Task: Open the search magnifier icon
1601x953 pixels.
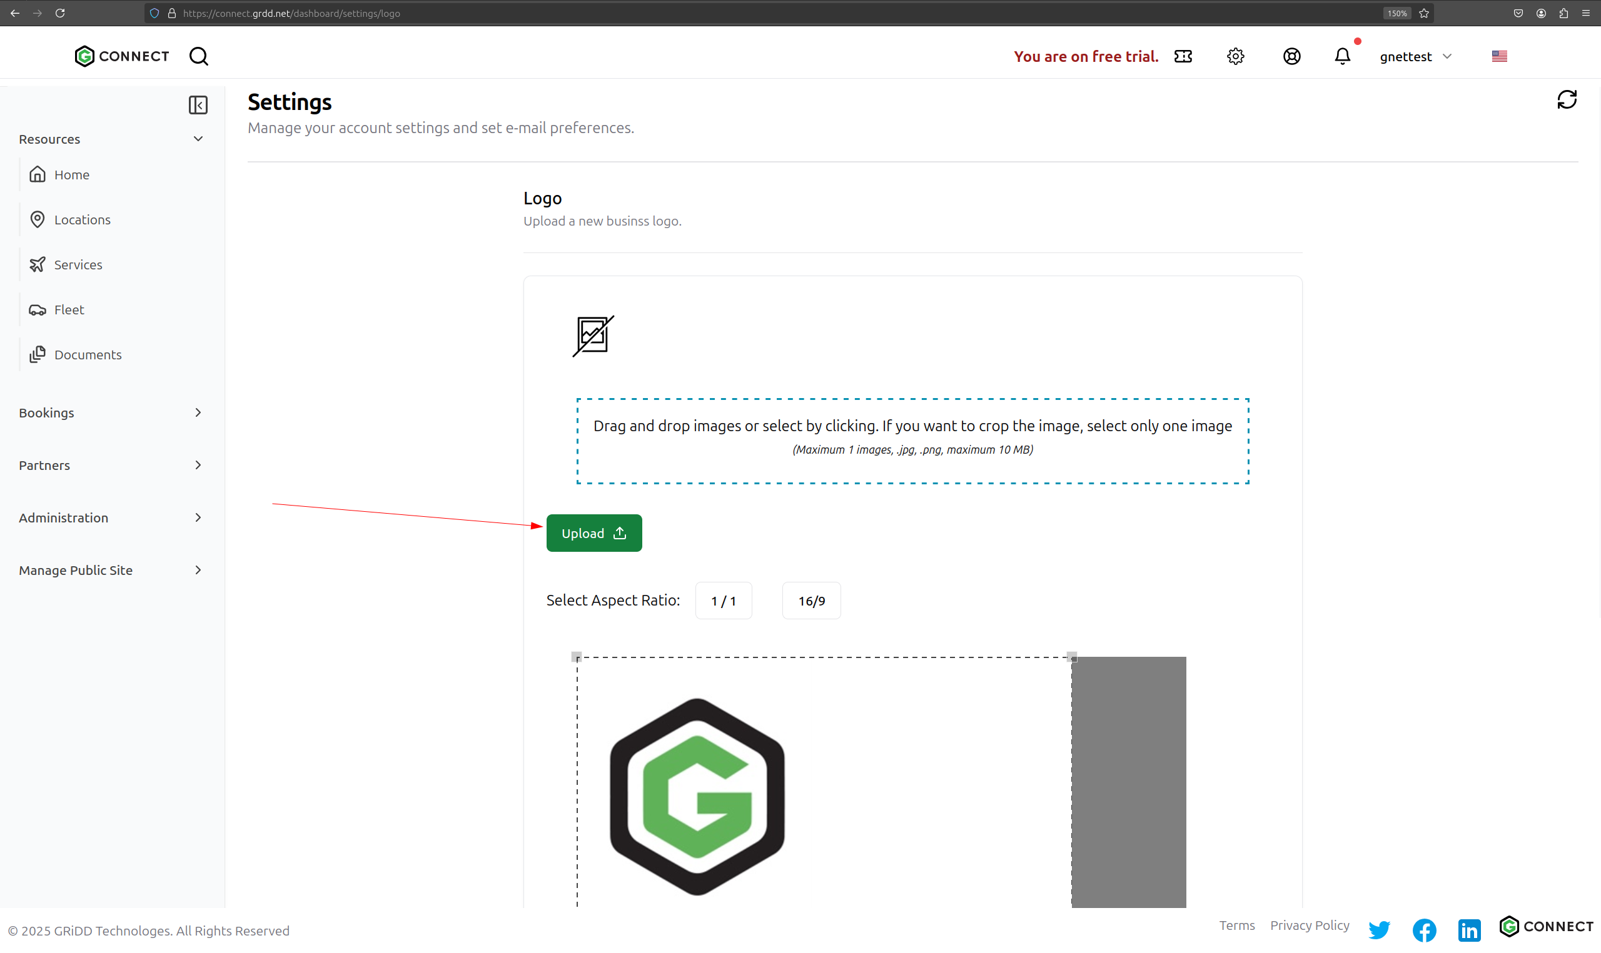Action: [x=198, y=56]
